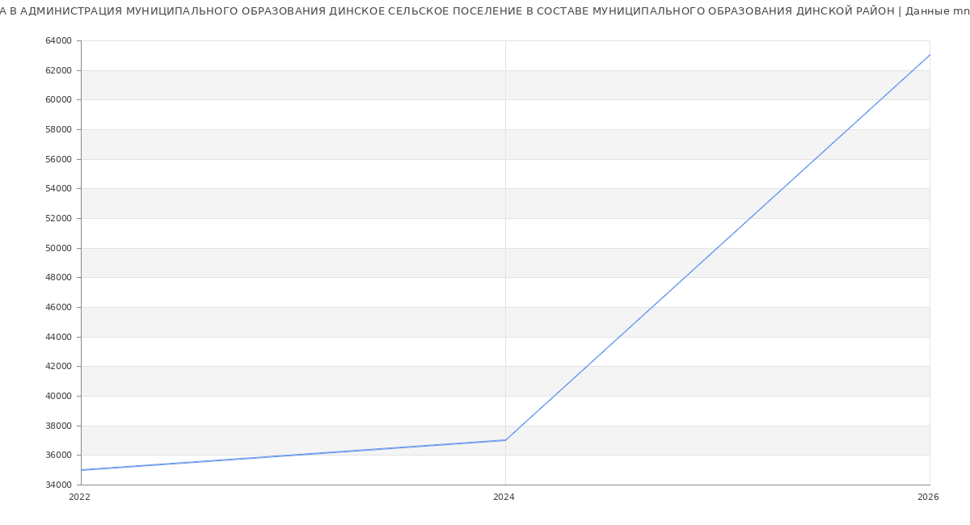This screenshot has height=525, width=970.
Task: Click the 62000 y-axis label
Action: coord(58,70)
